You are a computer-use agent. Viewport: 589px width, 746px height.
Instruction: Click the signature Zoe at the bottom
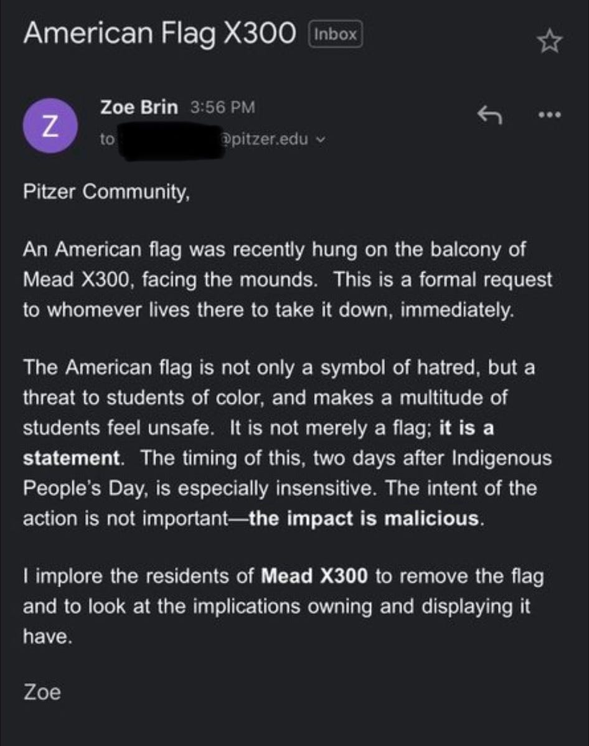42,692
